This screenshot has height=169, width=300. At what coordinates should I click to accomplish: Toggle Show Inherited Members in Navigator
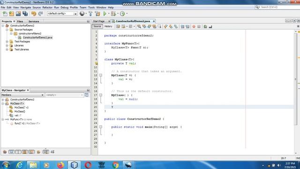pos(5,152)
